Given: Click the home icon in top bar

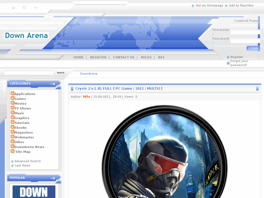Looking at the screenshot, I should pyautogui.click(x=14, y=8).
